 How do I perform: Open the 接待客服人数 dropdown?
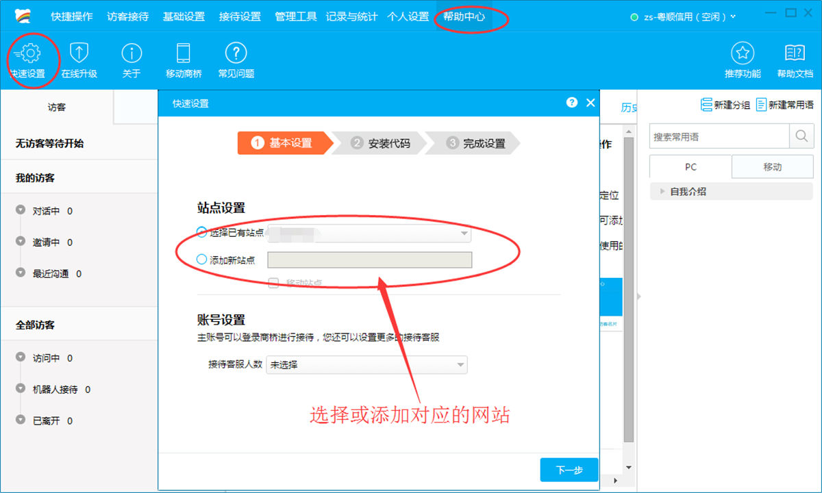(367, 365)
